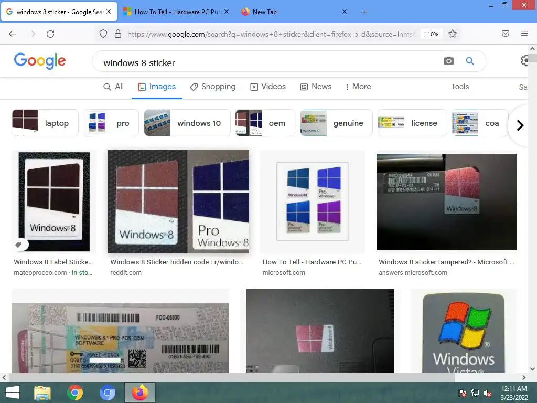Filter images by 'windows 10' chip

(x=187, y=123)
